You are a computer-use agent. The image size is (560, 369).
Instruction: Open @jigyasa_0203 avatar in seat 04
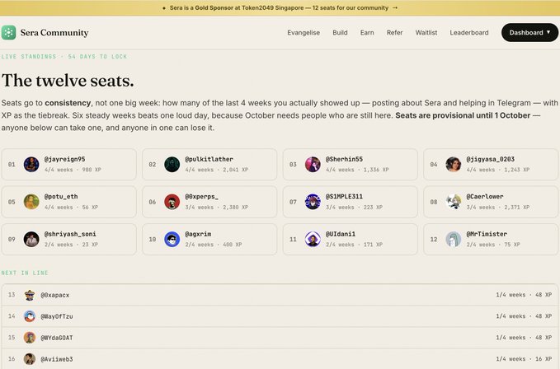454,165
